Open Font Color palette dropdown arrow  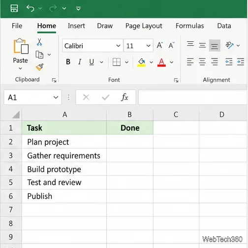click(172, 62)
